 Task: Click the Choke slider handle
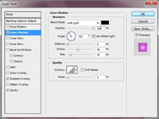(78, 50)
